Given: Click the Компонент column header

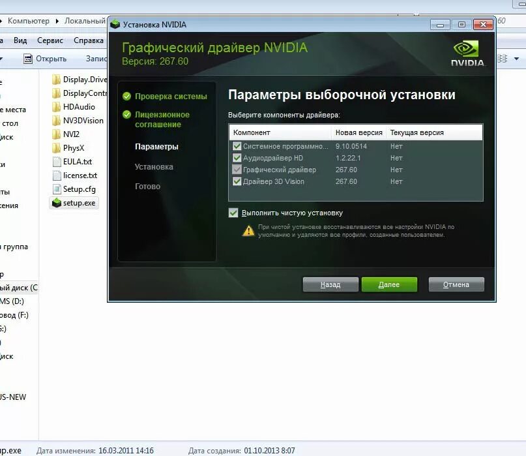Looking at the screenshot, I should tap(280, 132).
